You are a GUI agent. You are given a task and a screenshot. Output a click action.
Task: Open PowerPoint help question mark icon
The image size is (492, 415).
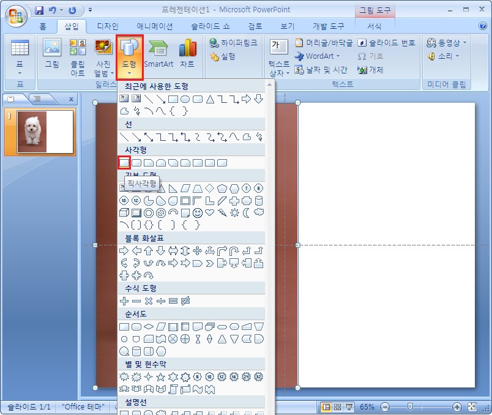[x=483, y=26]
